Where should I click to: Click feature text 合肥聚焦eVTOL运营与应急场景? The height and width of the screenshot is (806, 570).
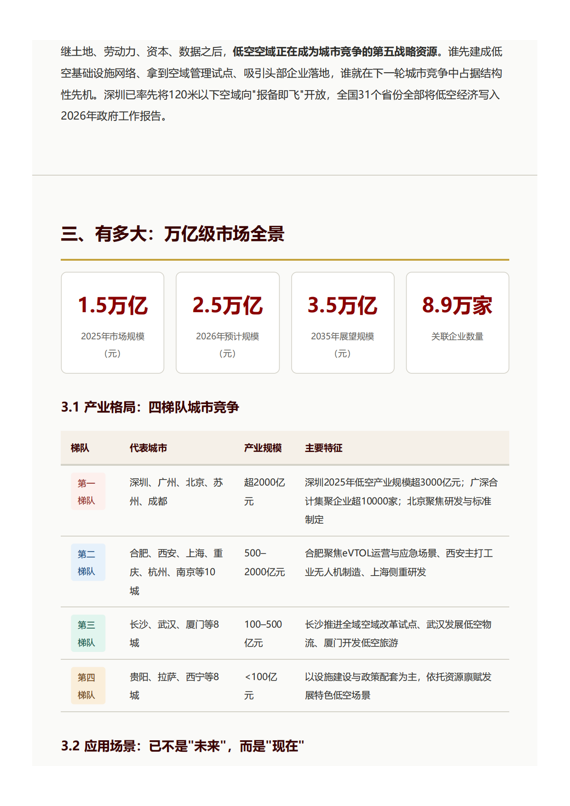399,562
